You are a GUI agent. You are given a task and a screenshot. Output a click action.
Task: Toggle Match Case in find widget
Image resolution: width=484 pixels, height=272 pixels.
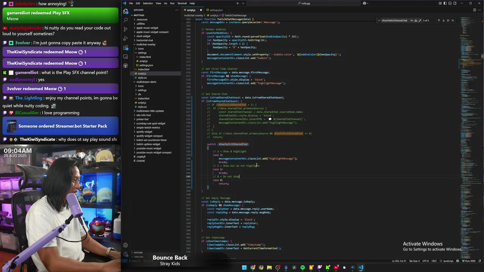411,20
